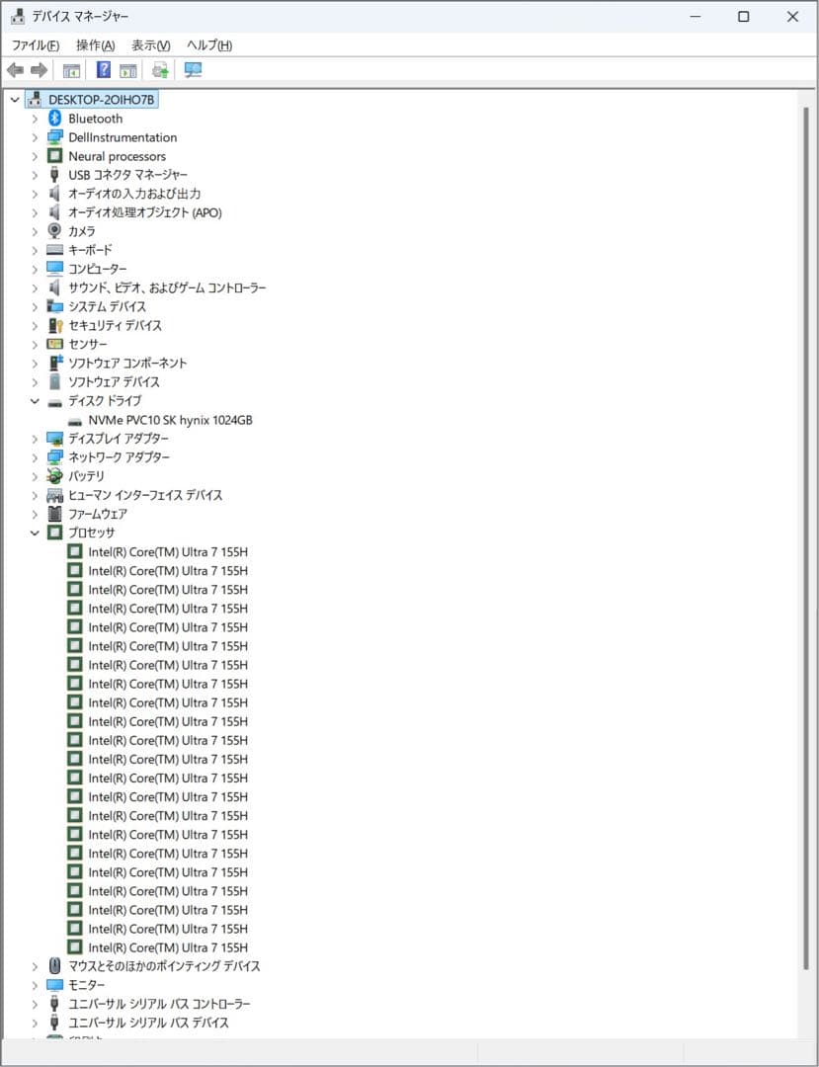Collapse the ディスク ドライブ category
Image resolution: width=819 pixels, height=1067 pixels.
tap(36, 400)
